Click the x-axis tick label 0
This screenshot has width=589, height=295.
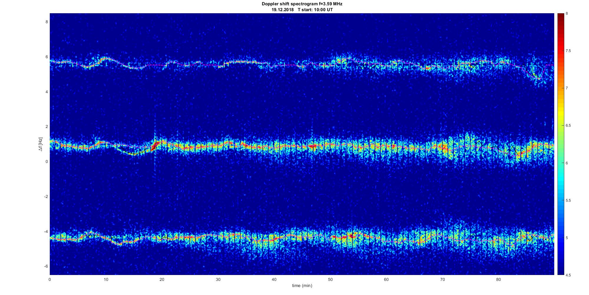(x=50, y=279)
